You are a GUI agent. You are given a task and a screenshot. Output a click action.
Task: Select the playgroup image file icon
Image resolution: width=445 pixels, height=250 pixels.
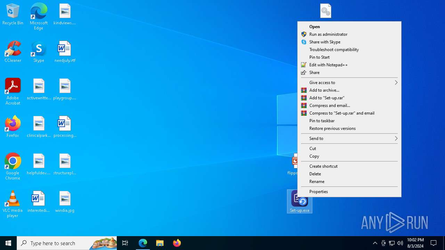[65, 89]
